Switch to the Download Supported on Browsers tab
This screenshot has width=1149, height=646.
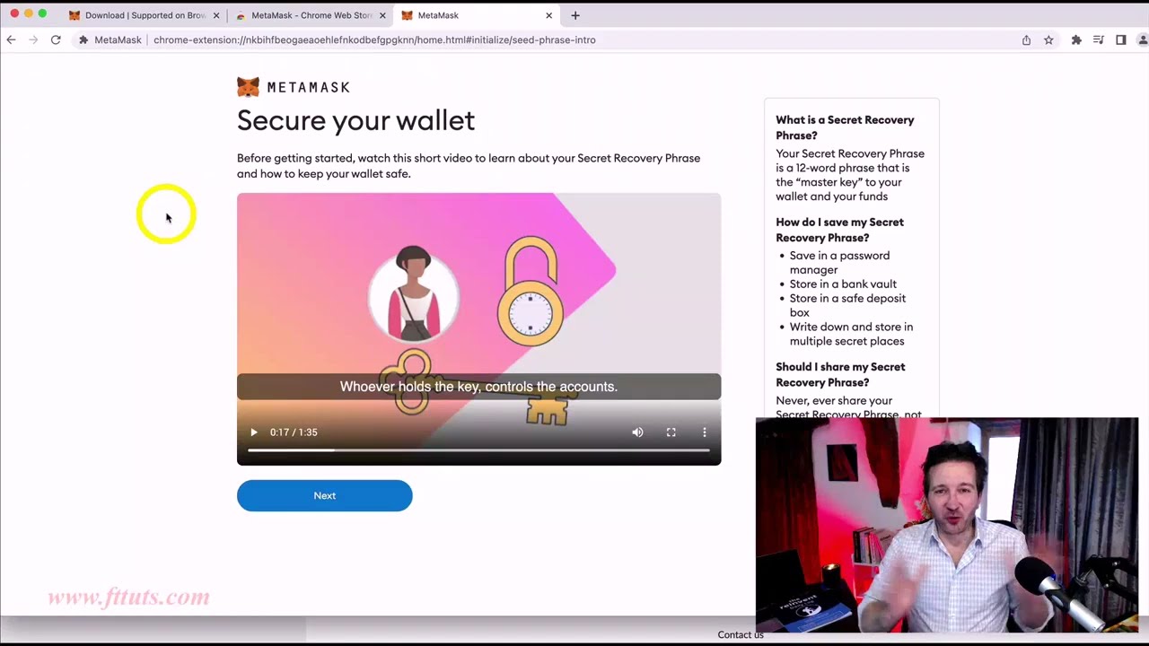[x=144, y=15]
